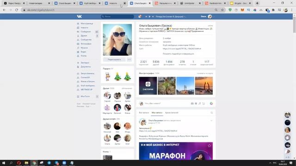Open Connect24 group in sidebar
The width and height of the screenshot is (296, 166).
(x=85, y=77)
